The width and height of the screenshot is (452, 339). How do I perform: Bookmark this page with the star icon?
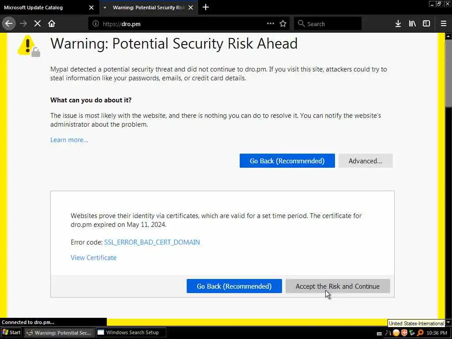pos(283,24)
